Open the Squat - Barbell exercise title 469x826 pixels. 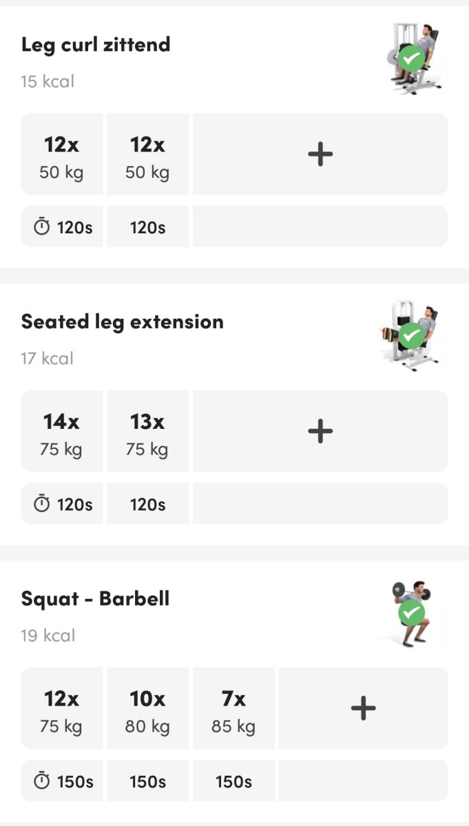(x=95, y=598)
